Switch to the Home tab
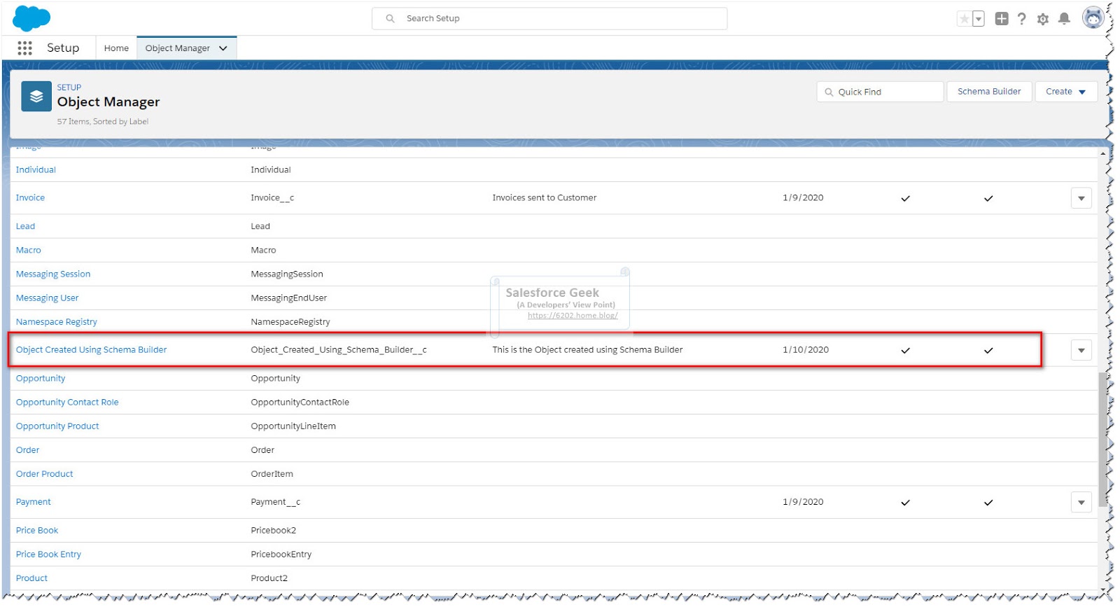 [x=116, y=48]
